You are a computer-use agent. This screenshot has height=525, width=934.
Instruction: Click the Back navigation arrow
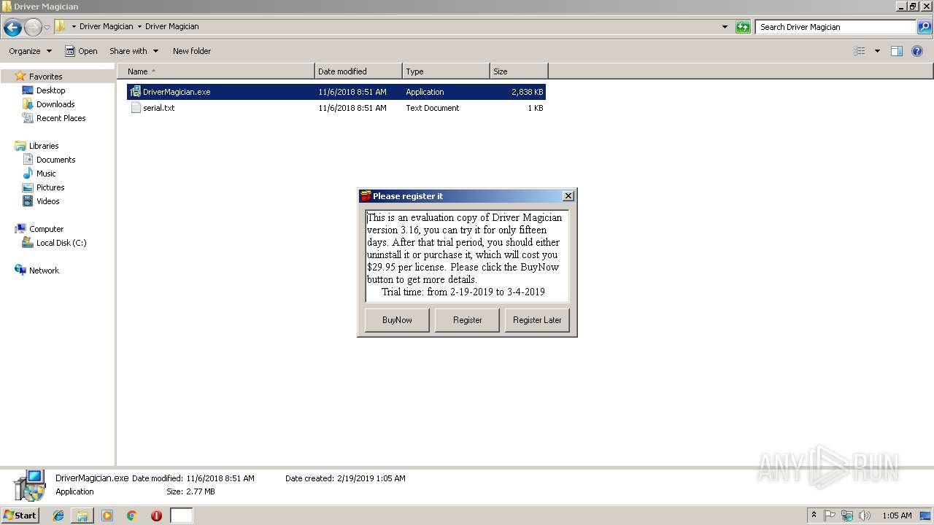(12, 27)
